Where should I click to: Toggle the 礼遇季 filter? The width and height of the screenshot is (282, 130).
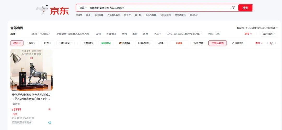pyautogui.click(x=179, y=43)
